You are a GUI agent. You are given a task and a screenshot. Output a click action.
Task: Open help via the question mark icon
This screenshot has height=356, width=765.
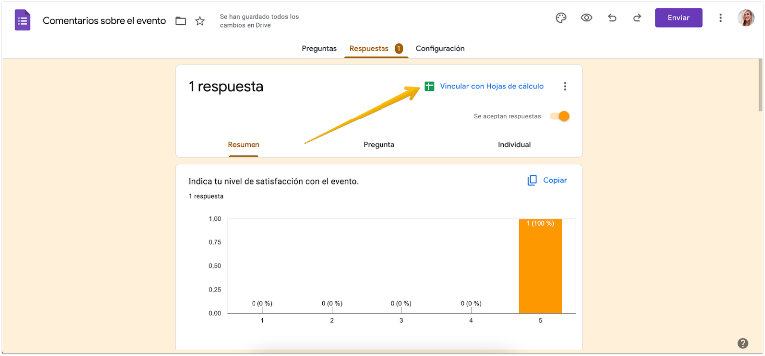(x=742, y=343)
